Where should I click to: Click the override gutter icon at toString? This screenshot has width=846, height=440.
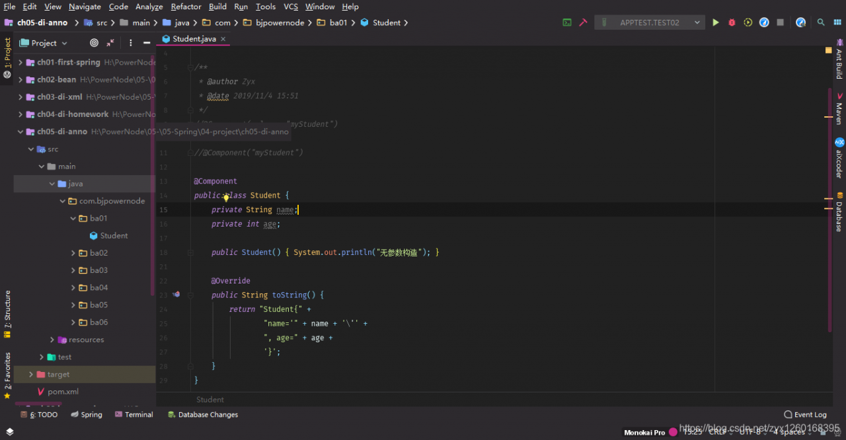click(176, 295)
